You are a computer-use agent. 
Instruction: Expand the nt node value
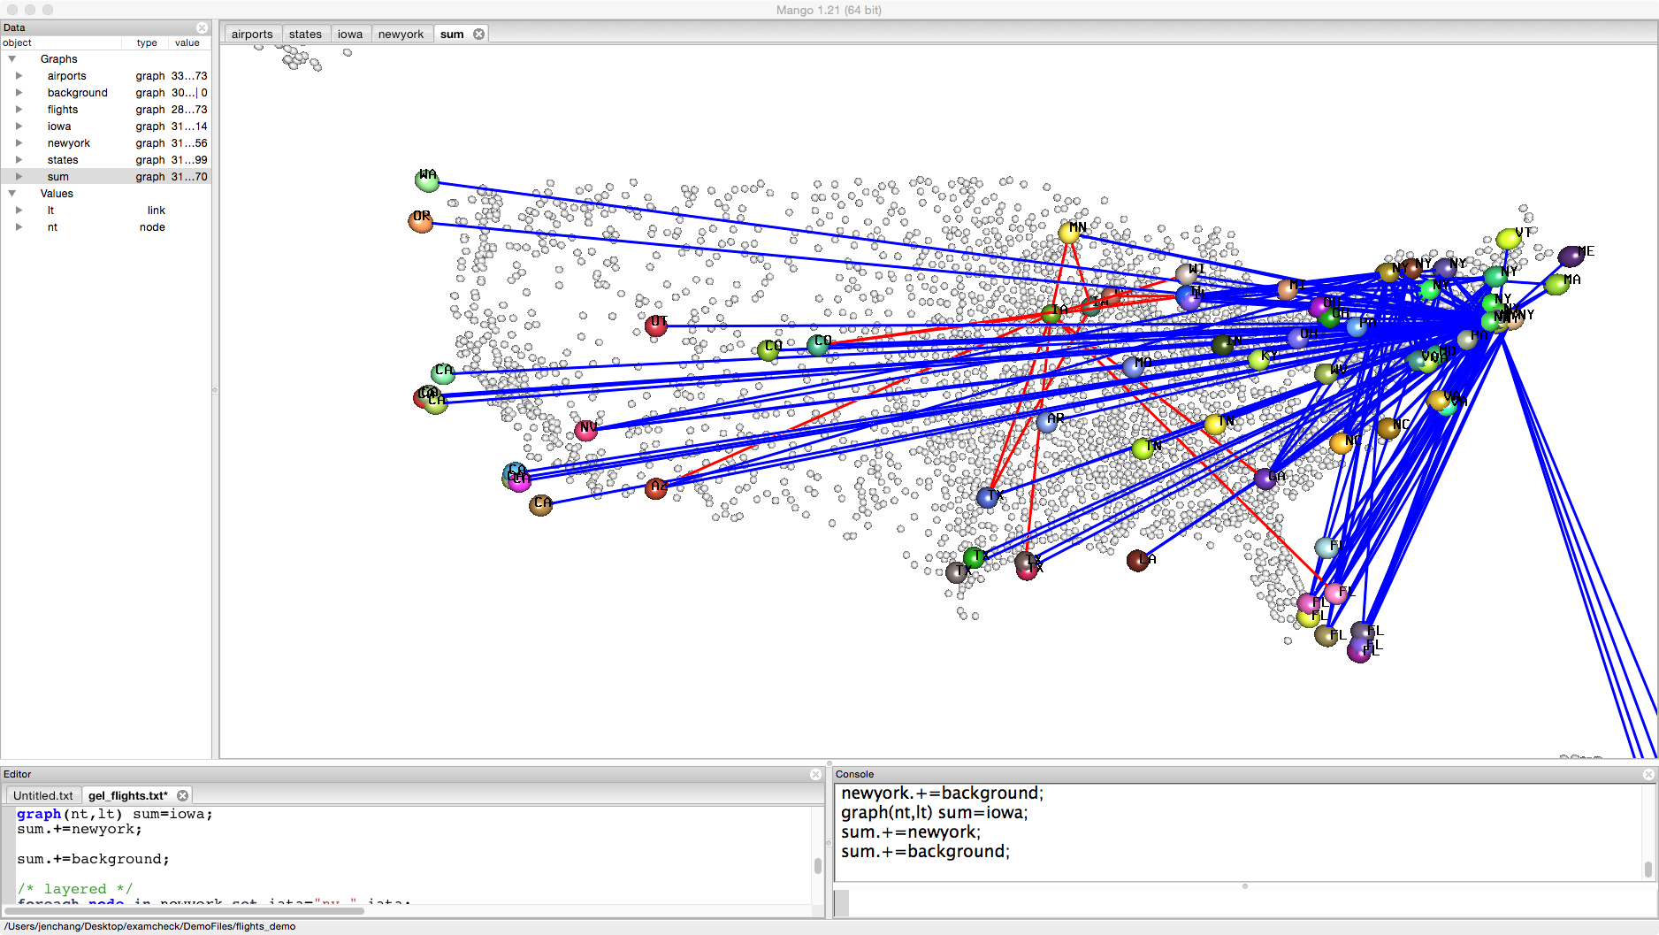[x=19, y=227]
